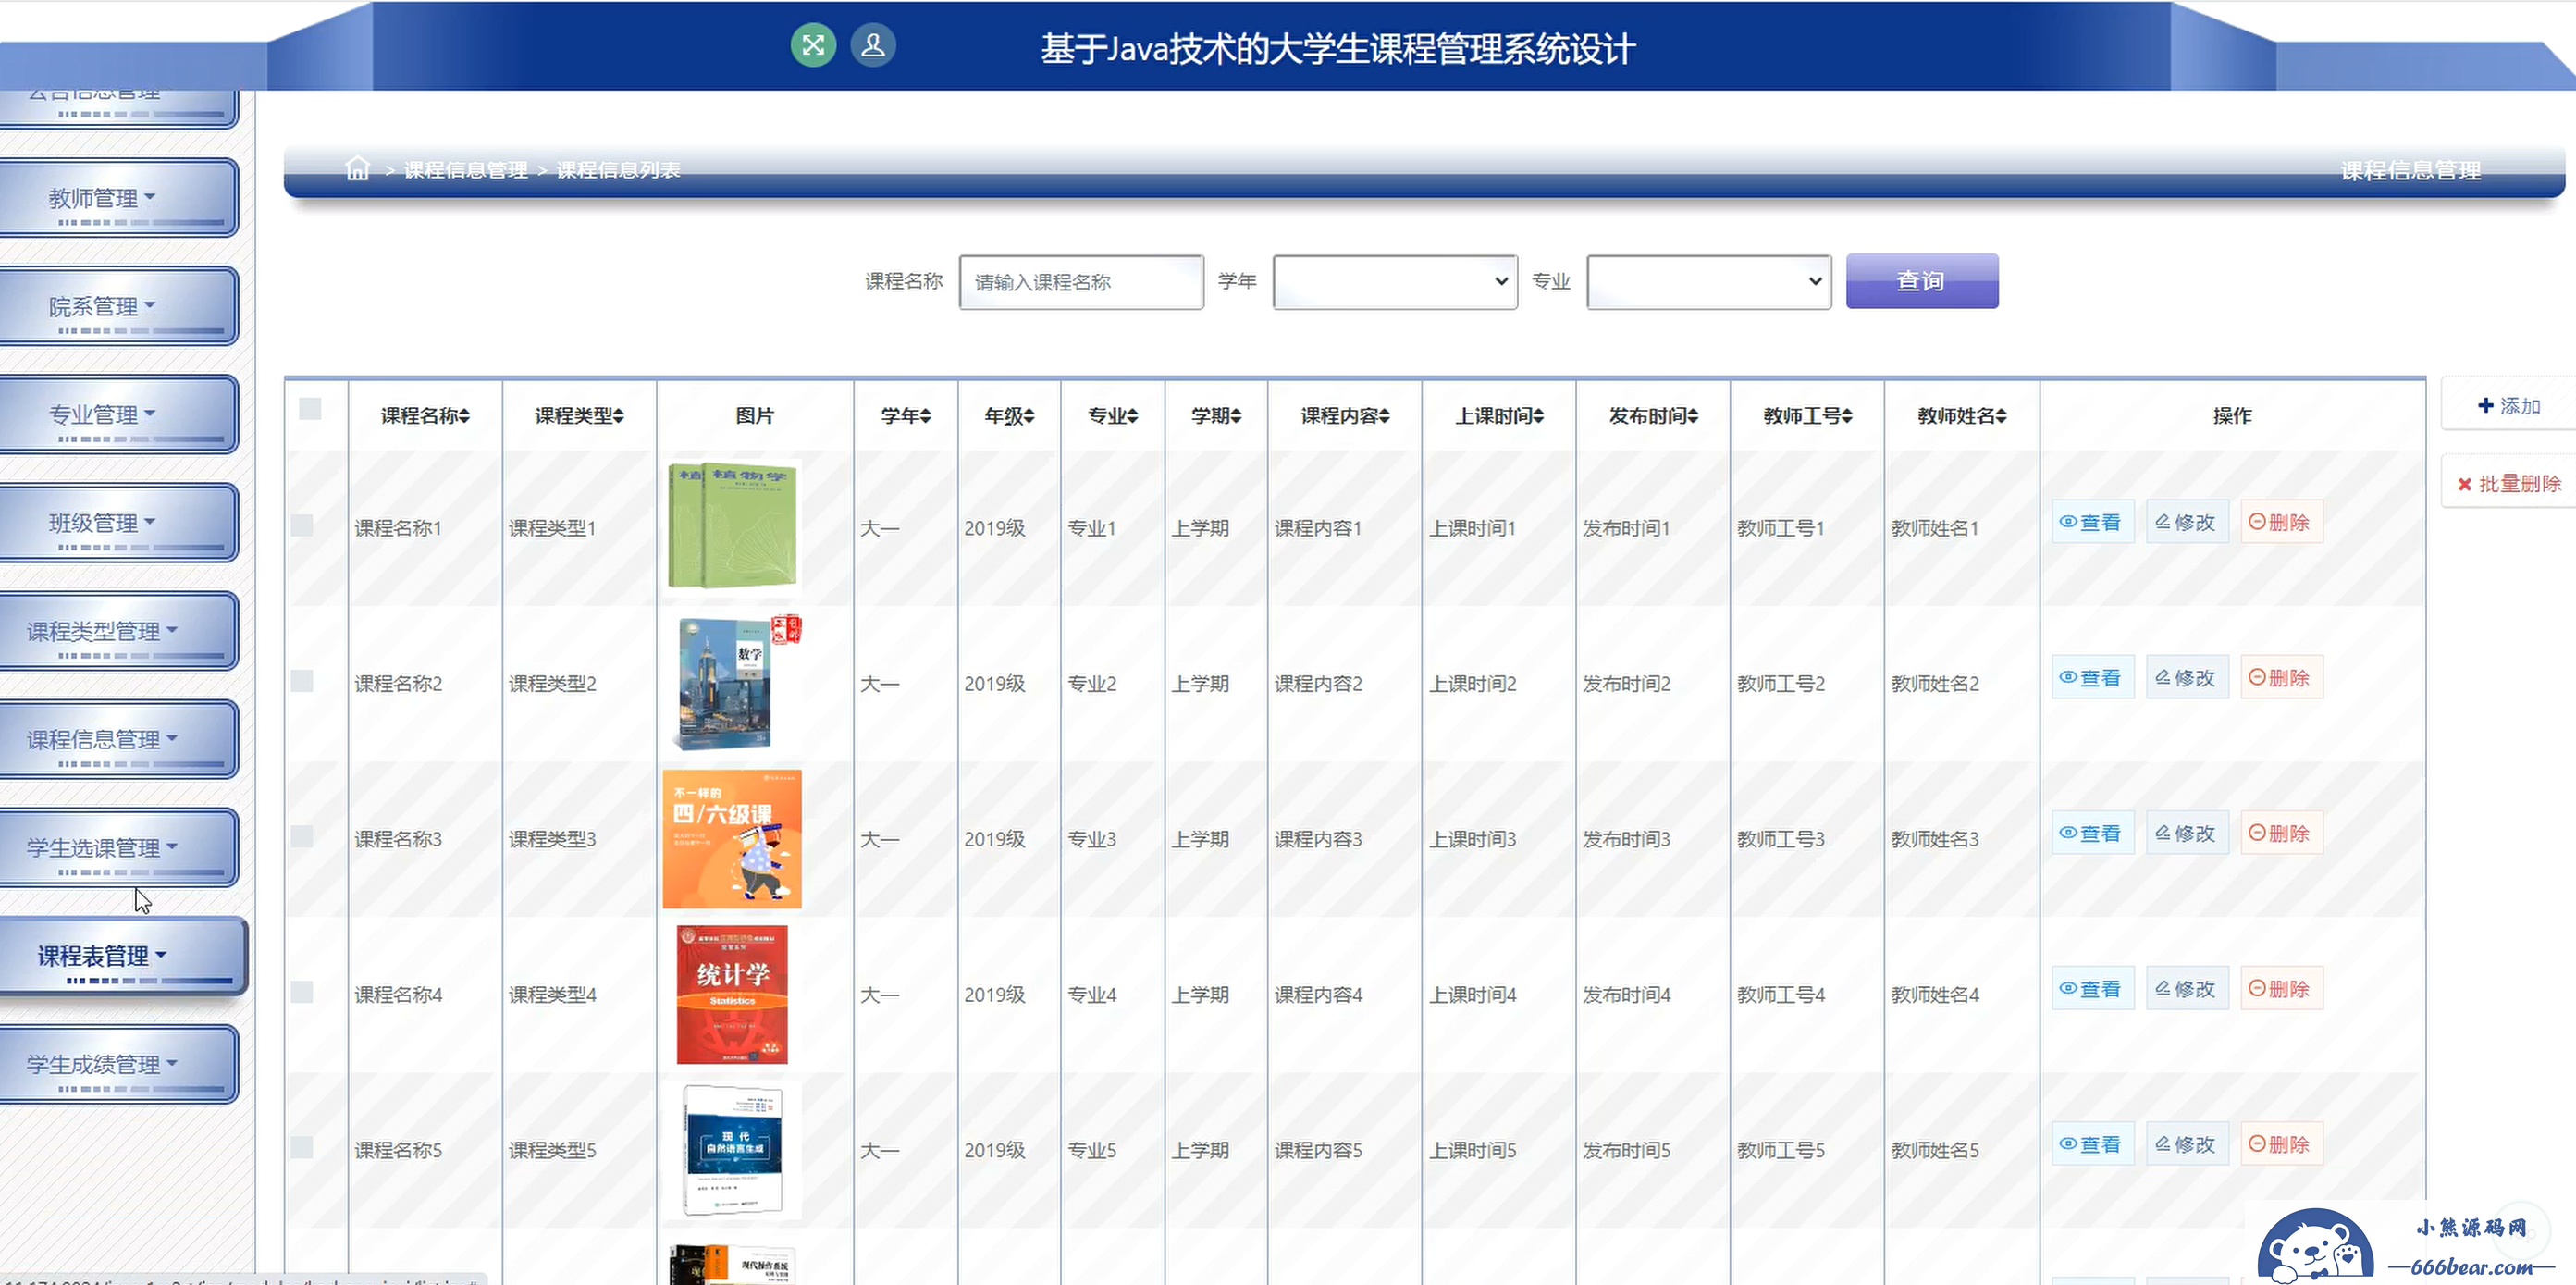Viewport: 2576px width, 1285px height.
Task: View details of 课程名称1 row
Action: pos(2092,522)
